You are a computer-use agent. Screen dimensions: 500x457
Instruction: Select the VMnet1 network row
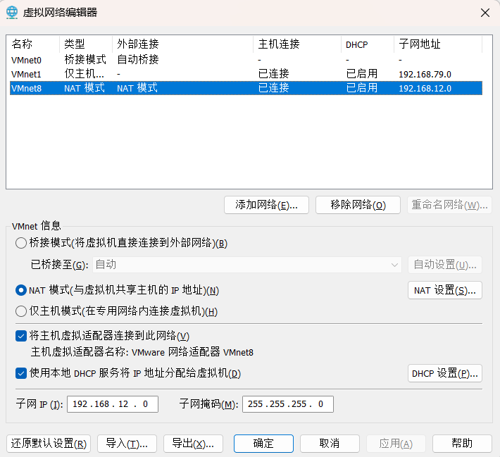pos(246,74)
